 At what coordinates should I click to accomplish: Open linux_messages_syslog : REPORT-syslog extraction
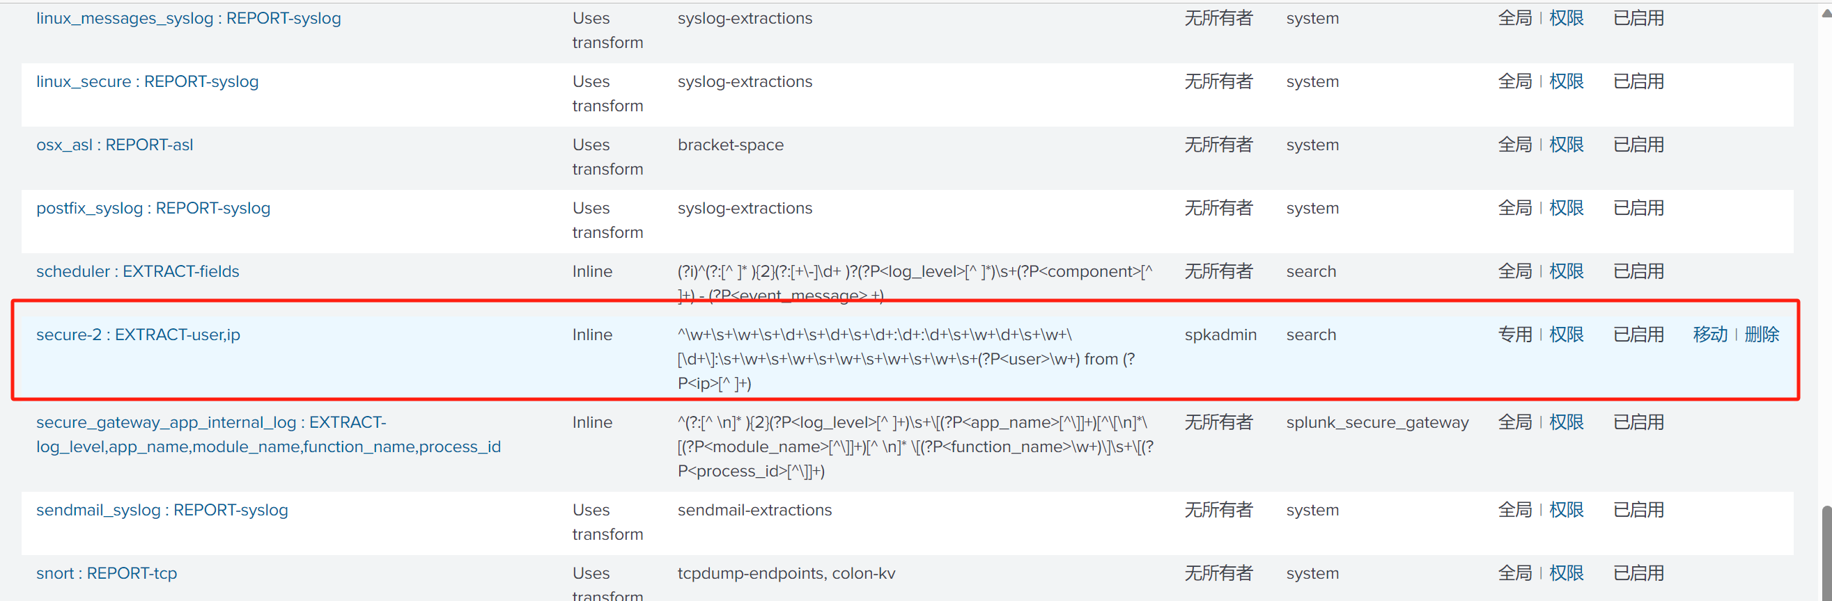click(189, 19)
